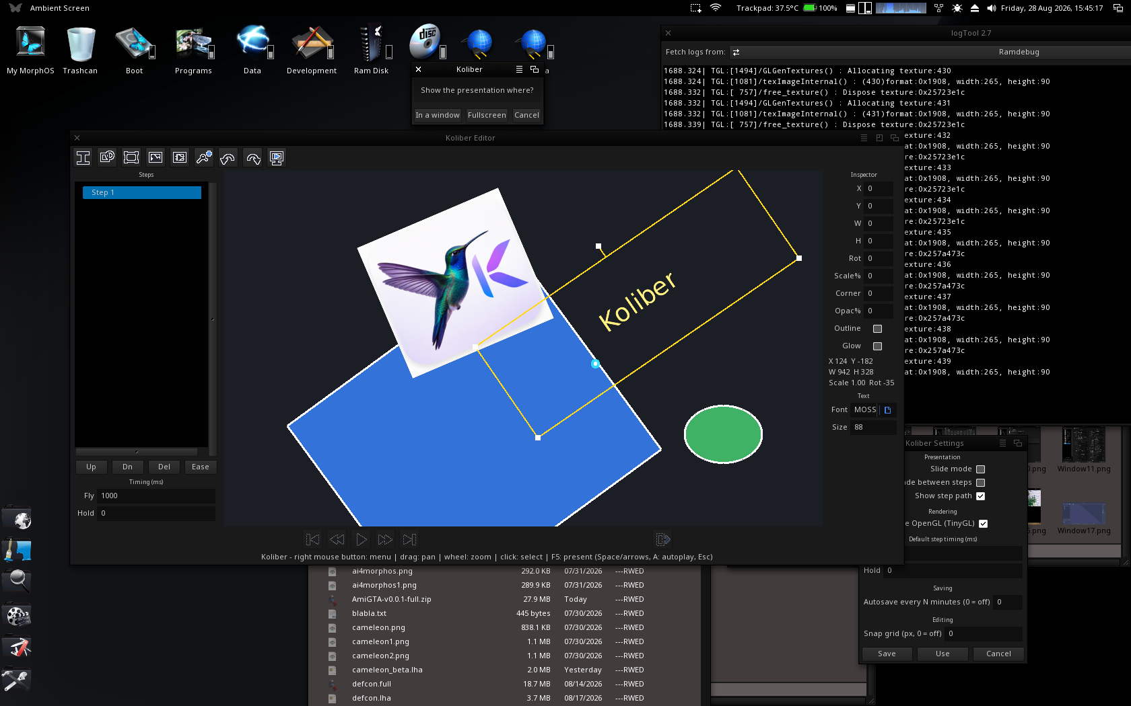Viewport: 1131px width, 706px height.
Task: Enable the Glow checkbox
Action: point(877,346)
